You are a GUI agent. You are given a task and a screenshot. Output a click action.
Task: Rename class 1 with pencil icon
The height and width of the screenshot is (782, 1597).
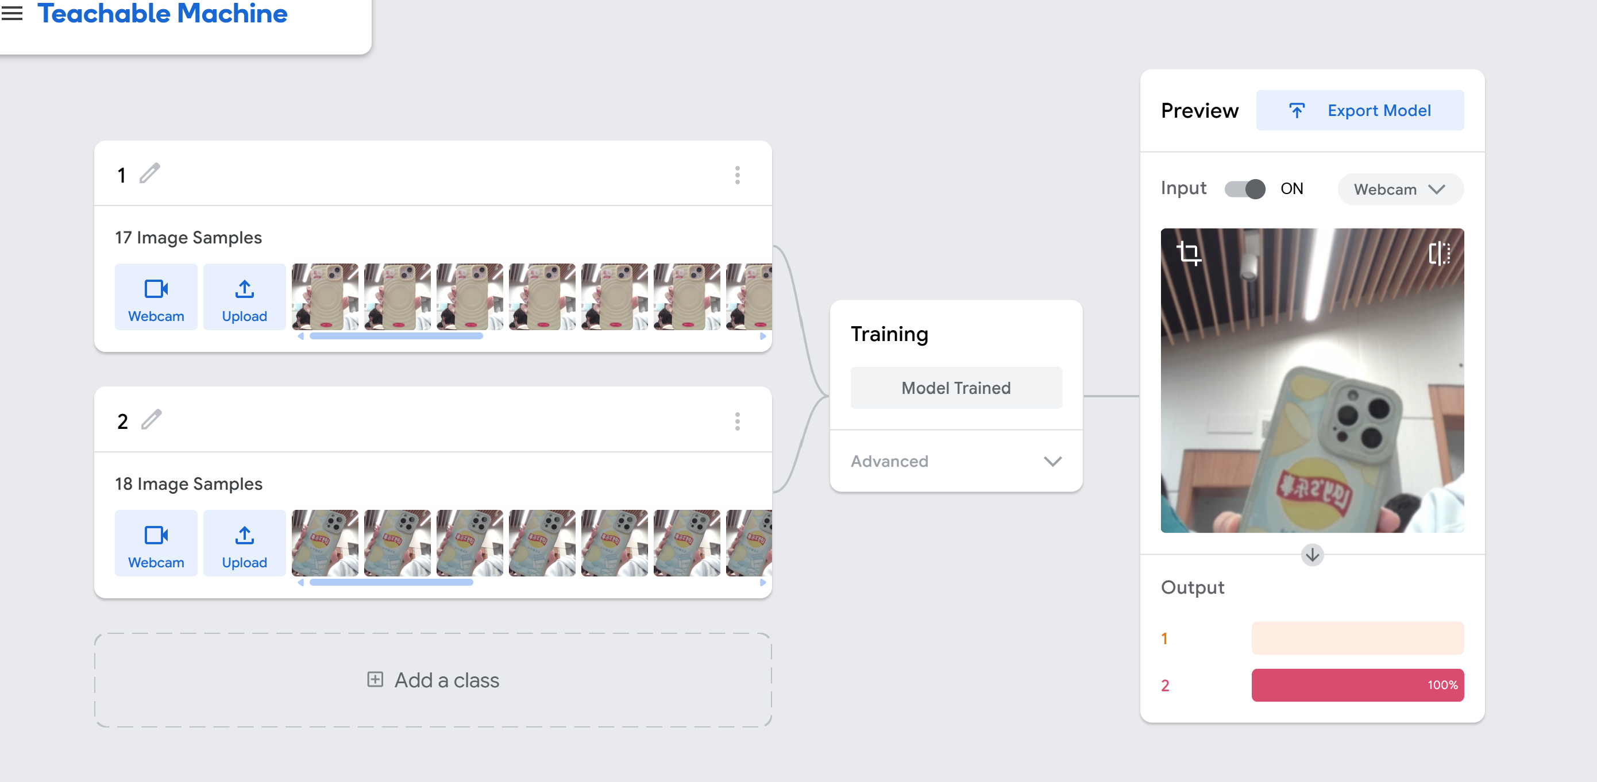coord(149,173)
